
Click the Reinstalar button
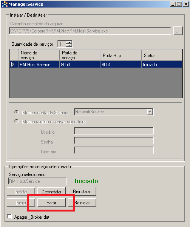(82, 191)
